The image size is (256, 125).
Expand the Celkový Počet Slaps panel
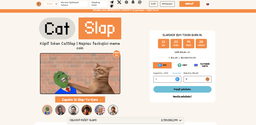pos(126,120)
